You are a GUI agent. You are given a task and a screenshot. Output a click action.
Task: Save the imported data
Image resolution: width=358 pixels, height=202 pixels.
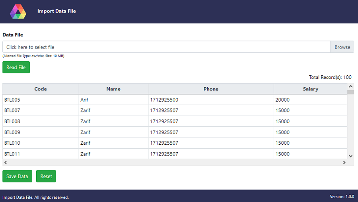17,176
